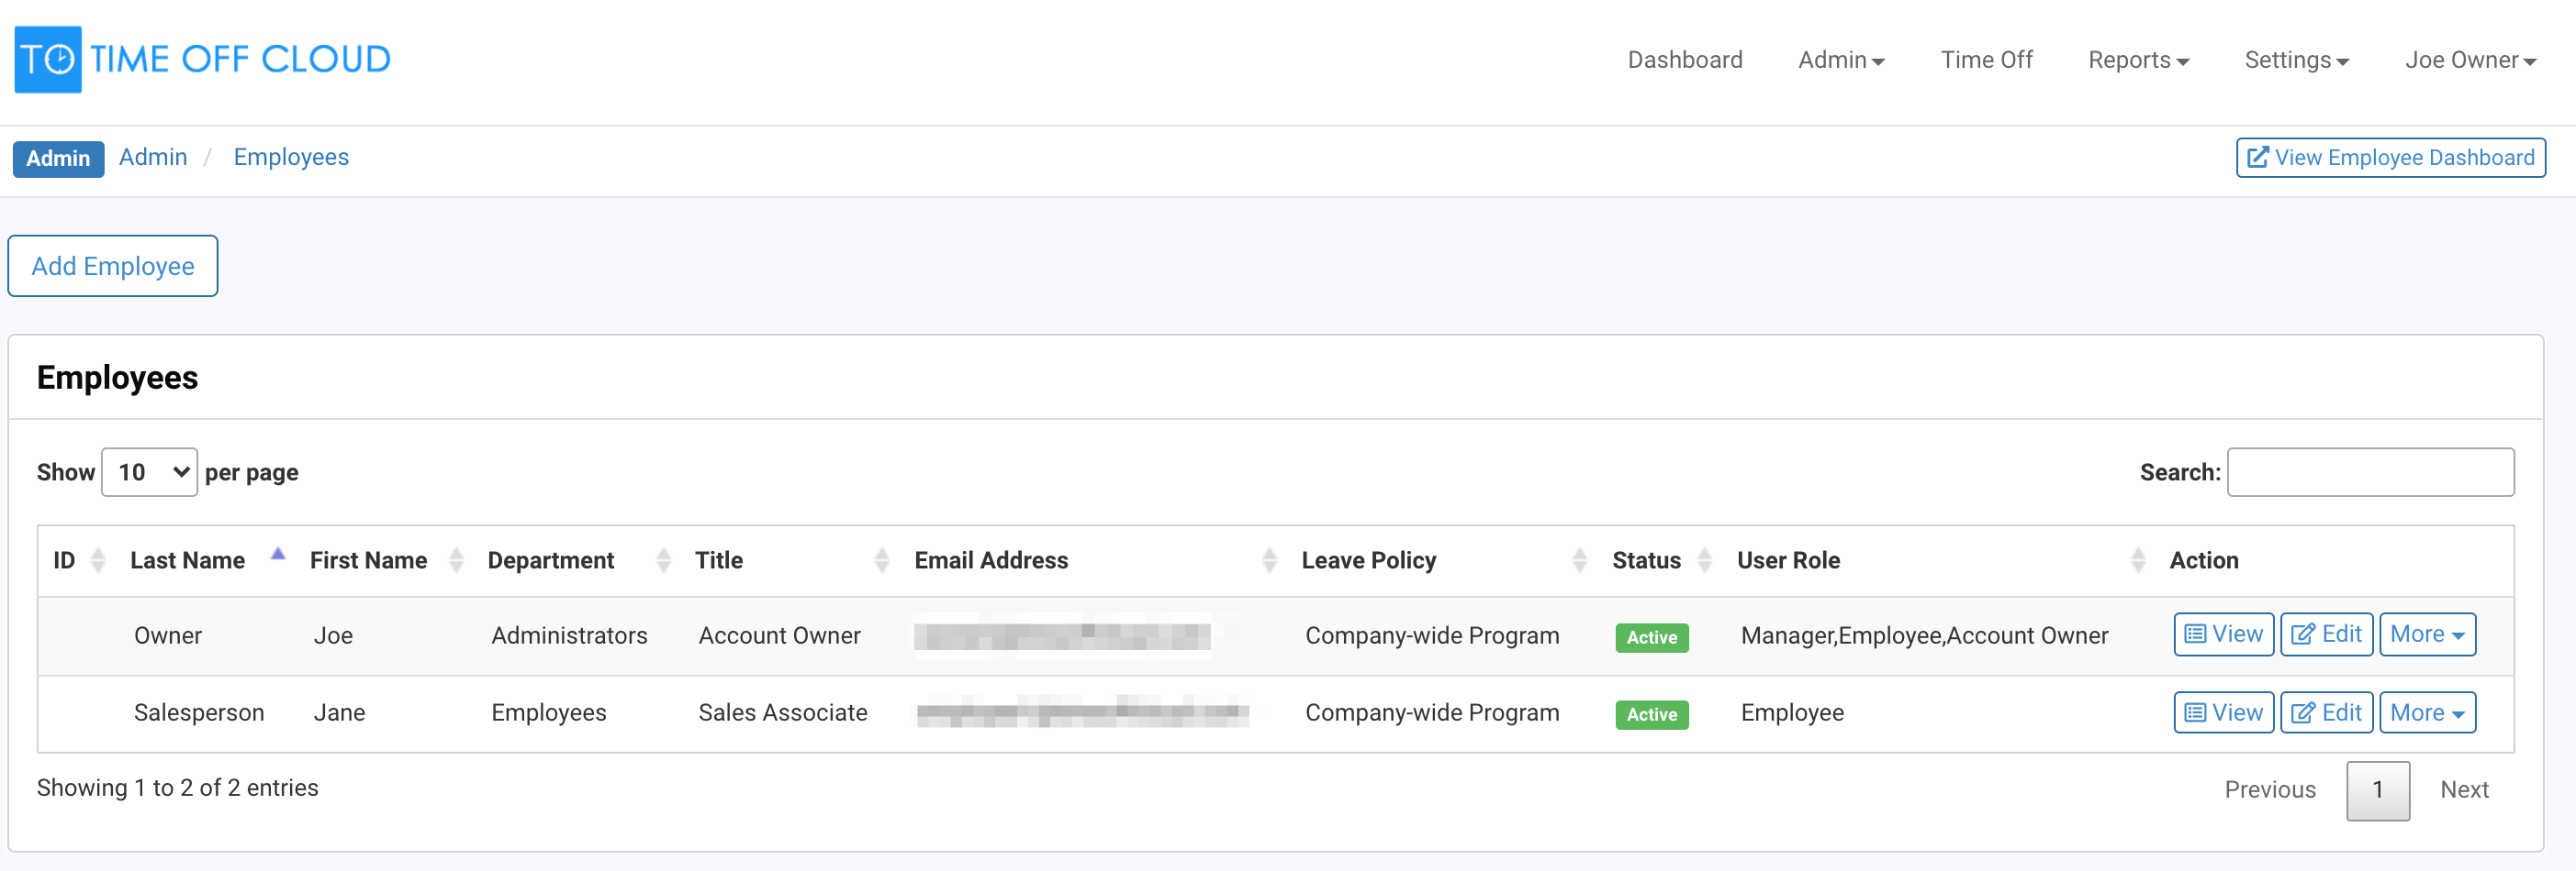This screenshot has width=2576, height=871.
Task: Click the sort icon beside the ID column
Action: (x=98, y=559)
